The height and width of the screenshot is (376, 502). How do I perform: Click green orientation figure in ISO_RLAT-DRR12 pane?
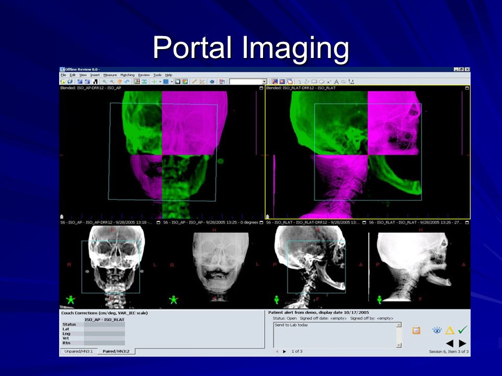point(277,300)
